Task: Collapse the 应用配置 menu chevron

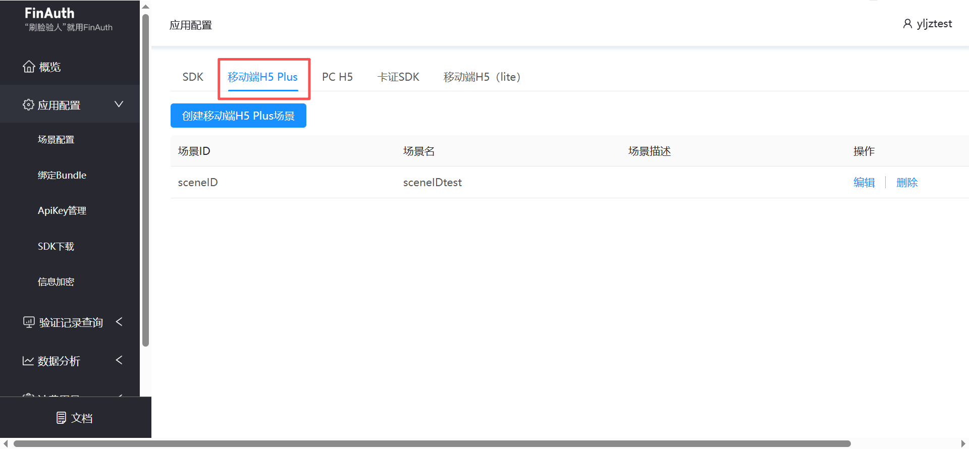Action: click(x=119, y=104)
